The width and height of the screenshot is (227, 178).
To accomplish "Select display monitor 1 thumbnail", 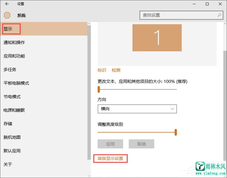I will (157, 38).
